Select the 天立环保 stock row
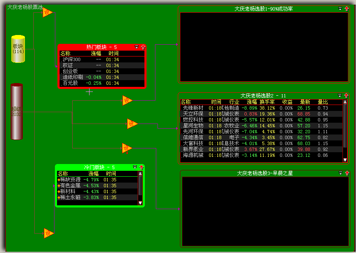This screenshot has width=356, height=253. pos(261,114)
